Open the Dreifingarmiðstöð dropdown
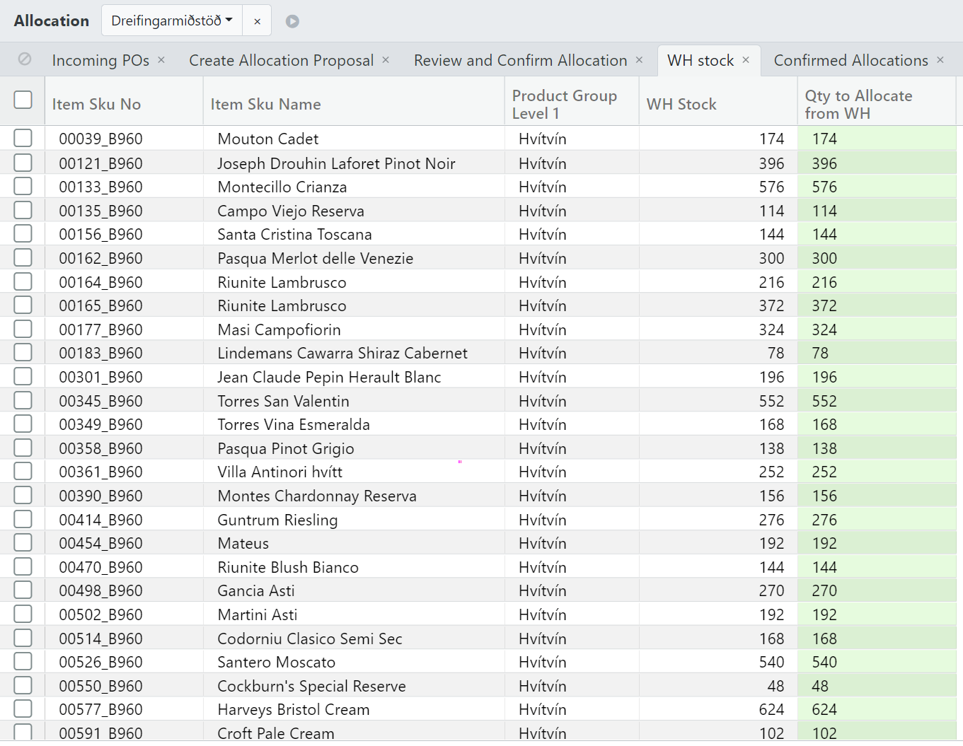Screen dimensions: 963x746 pyautogui.click(x=172, y=21)
